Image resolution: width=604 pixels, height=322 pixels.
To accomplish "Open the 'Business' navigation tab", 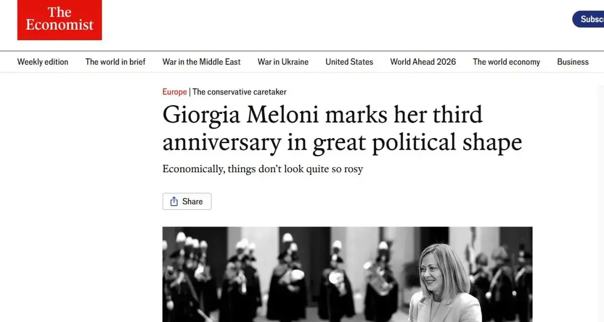I will point(573,61).
